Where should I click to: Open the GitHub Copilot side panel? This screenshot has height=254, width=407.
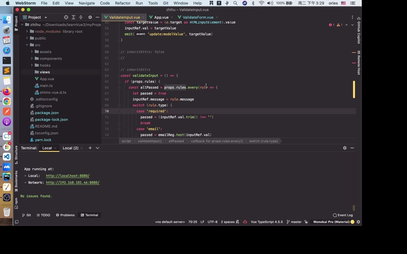(359, 30)
